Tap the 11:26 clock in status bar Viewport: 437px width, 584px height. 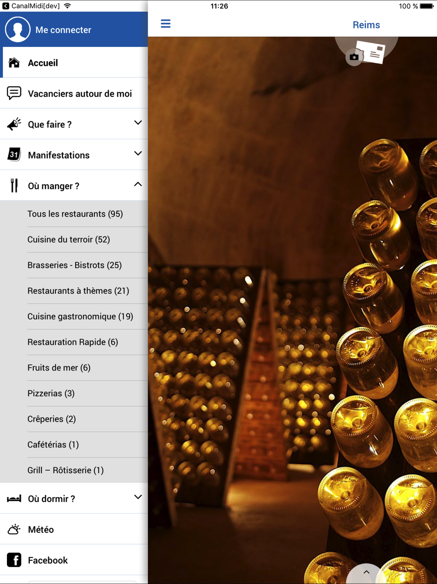coord(219,6)
